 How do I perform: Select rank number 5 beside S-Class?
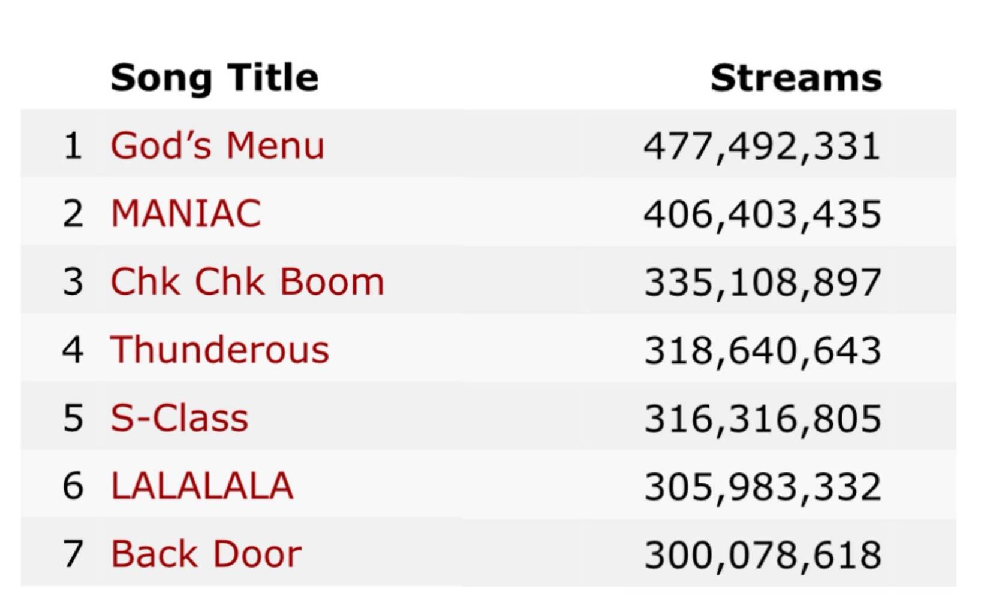coord(73,418)
